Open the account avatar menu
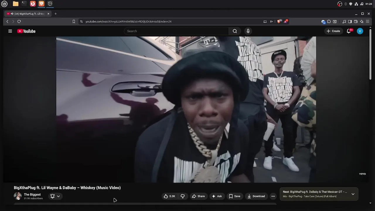The height and width of the screenshot is (211, 375). point(360,31)
